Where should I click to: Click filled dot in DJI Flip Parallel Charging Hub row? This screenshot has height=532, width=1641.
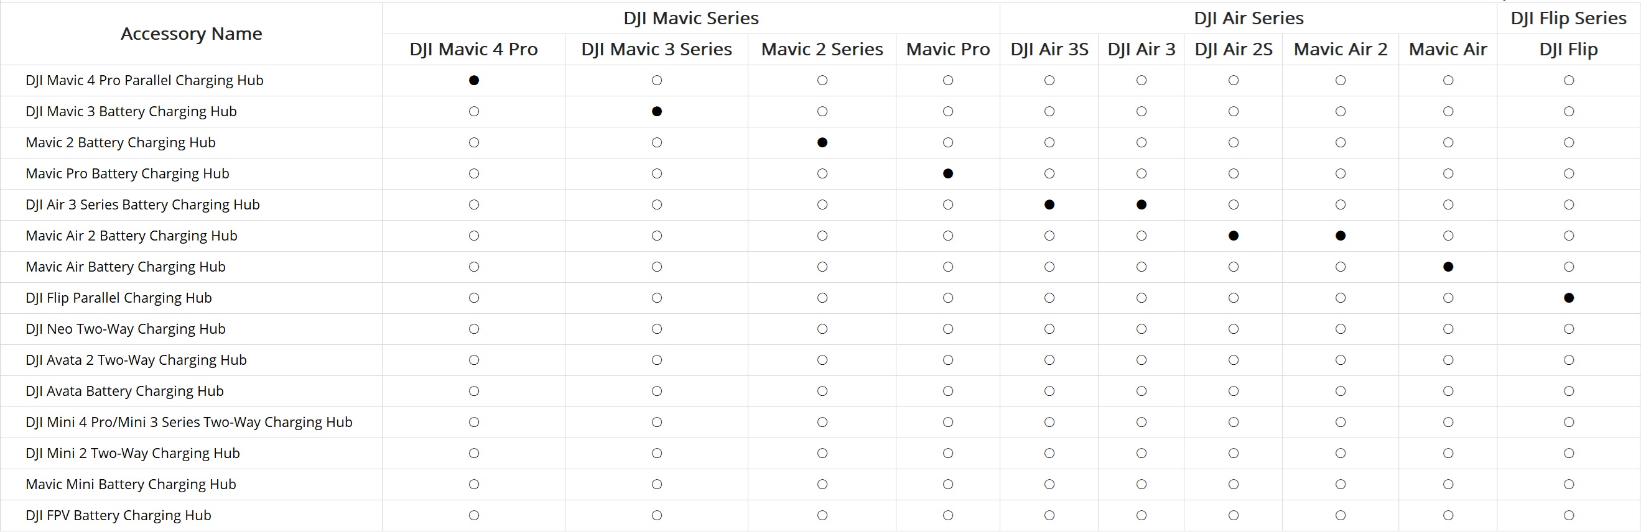[1569, 298]
